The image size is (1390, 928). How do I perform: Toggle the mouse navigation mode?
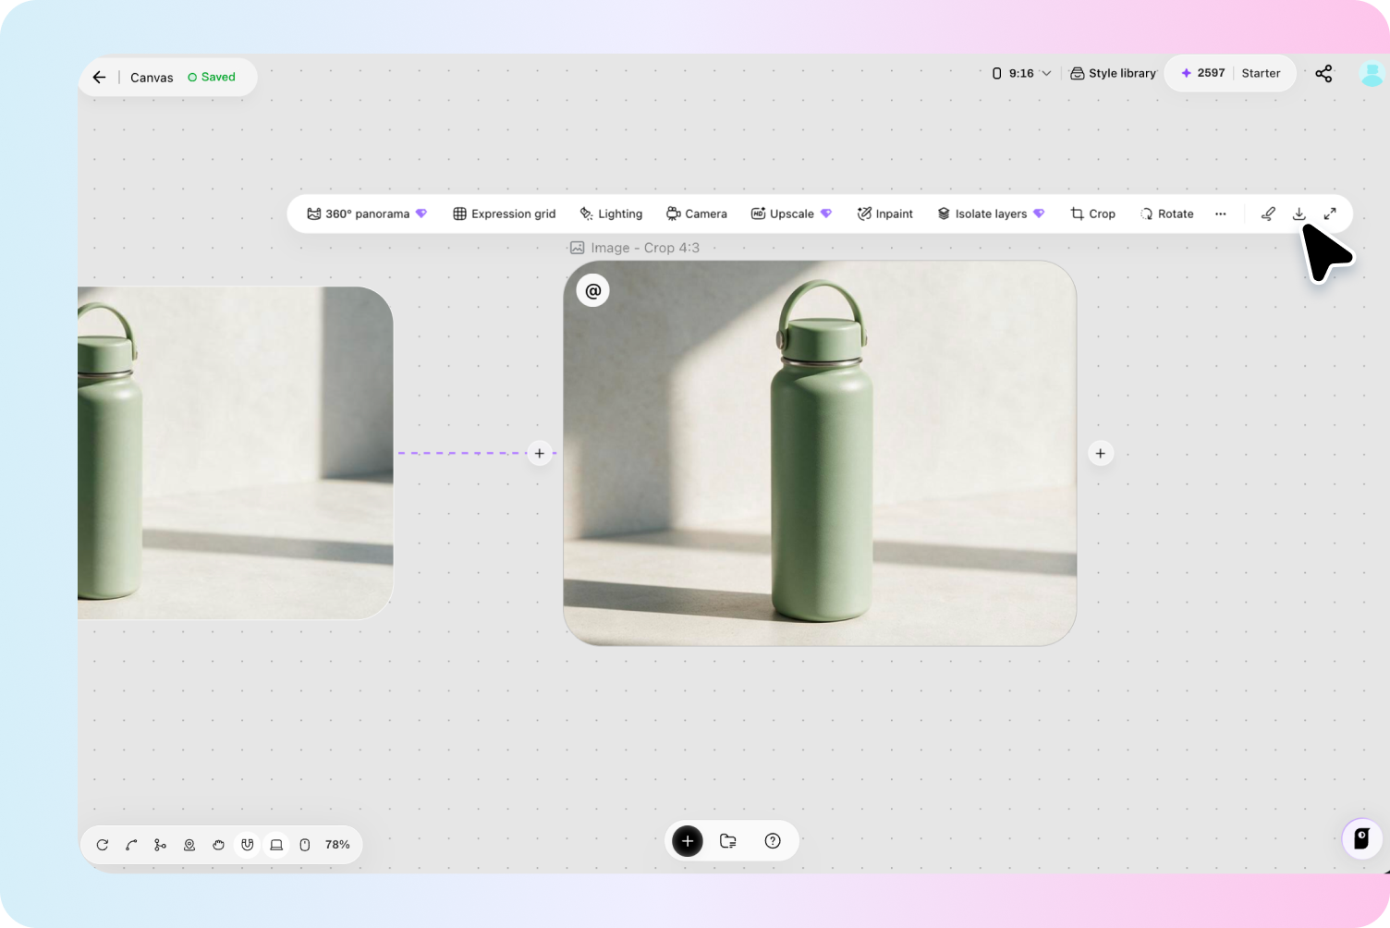[305, 845]
